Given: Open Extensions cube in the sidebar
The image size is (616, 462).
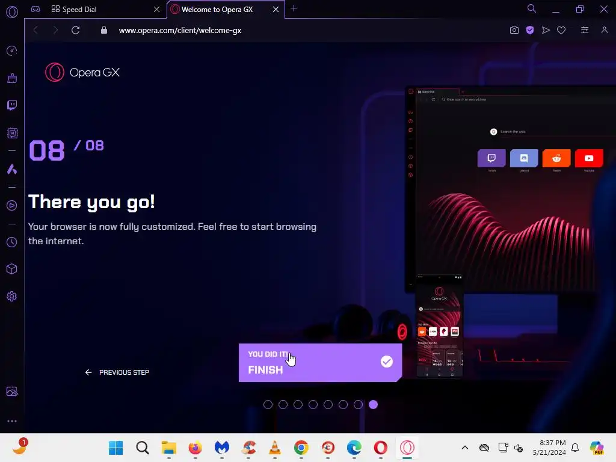Looking at the screenshot, I should tap(12, 269).
